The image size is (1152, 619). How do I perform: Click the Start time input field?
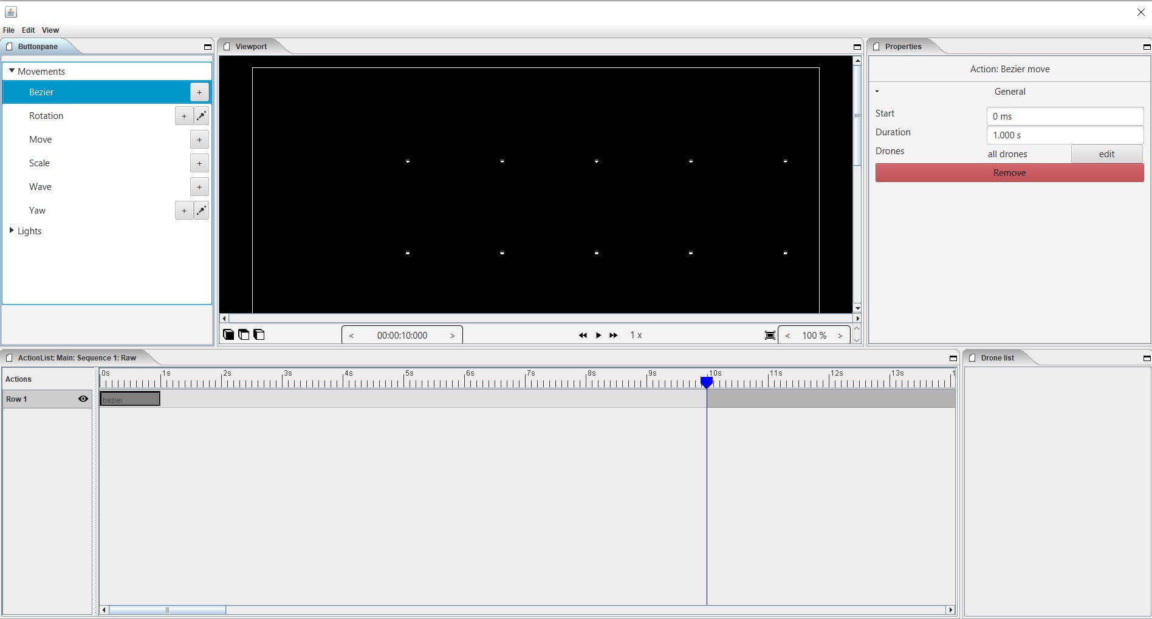(x=1065, y=117)
